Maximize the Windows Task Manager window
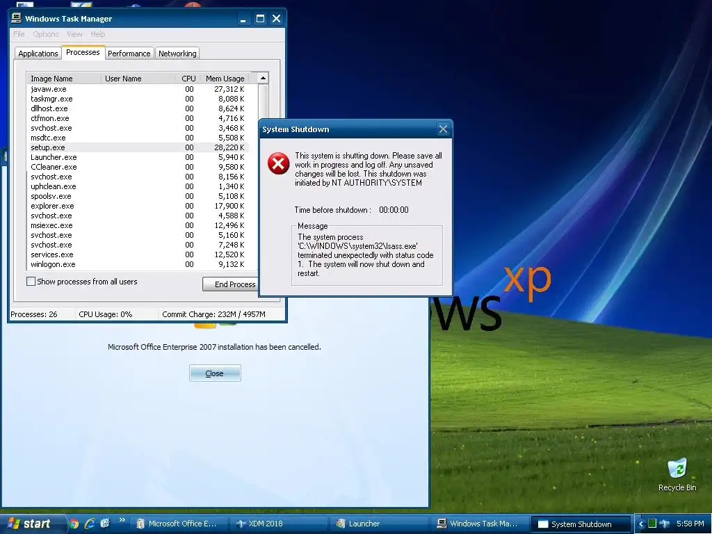Screen dimensions: 712x534 (x=260, y=19)
